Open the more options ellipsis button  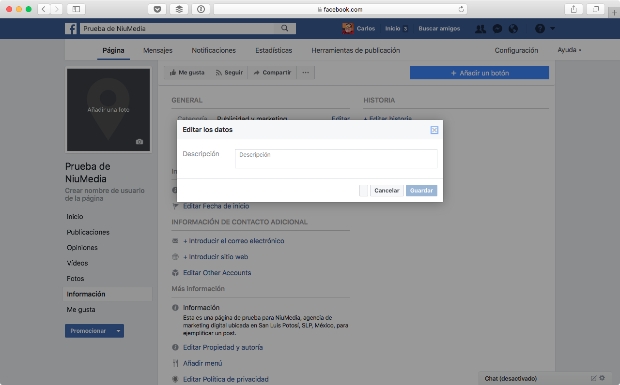[306, 73]
